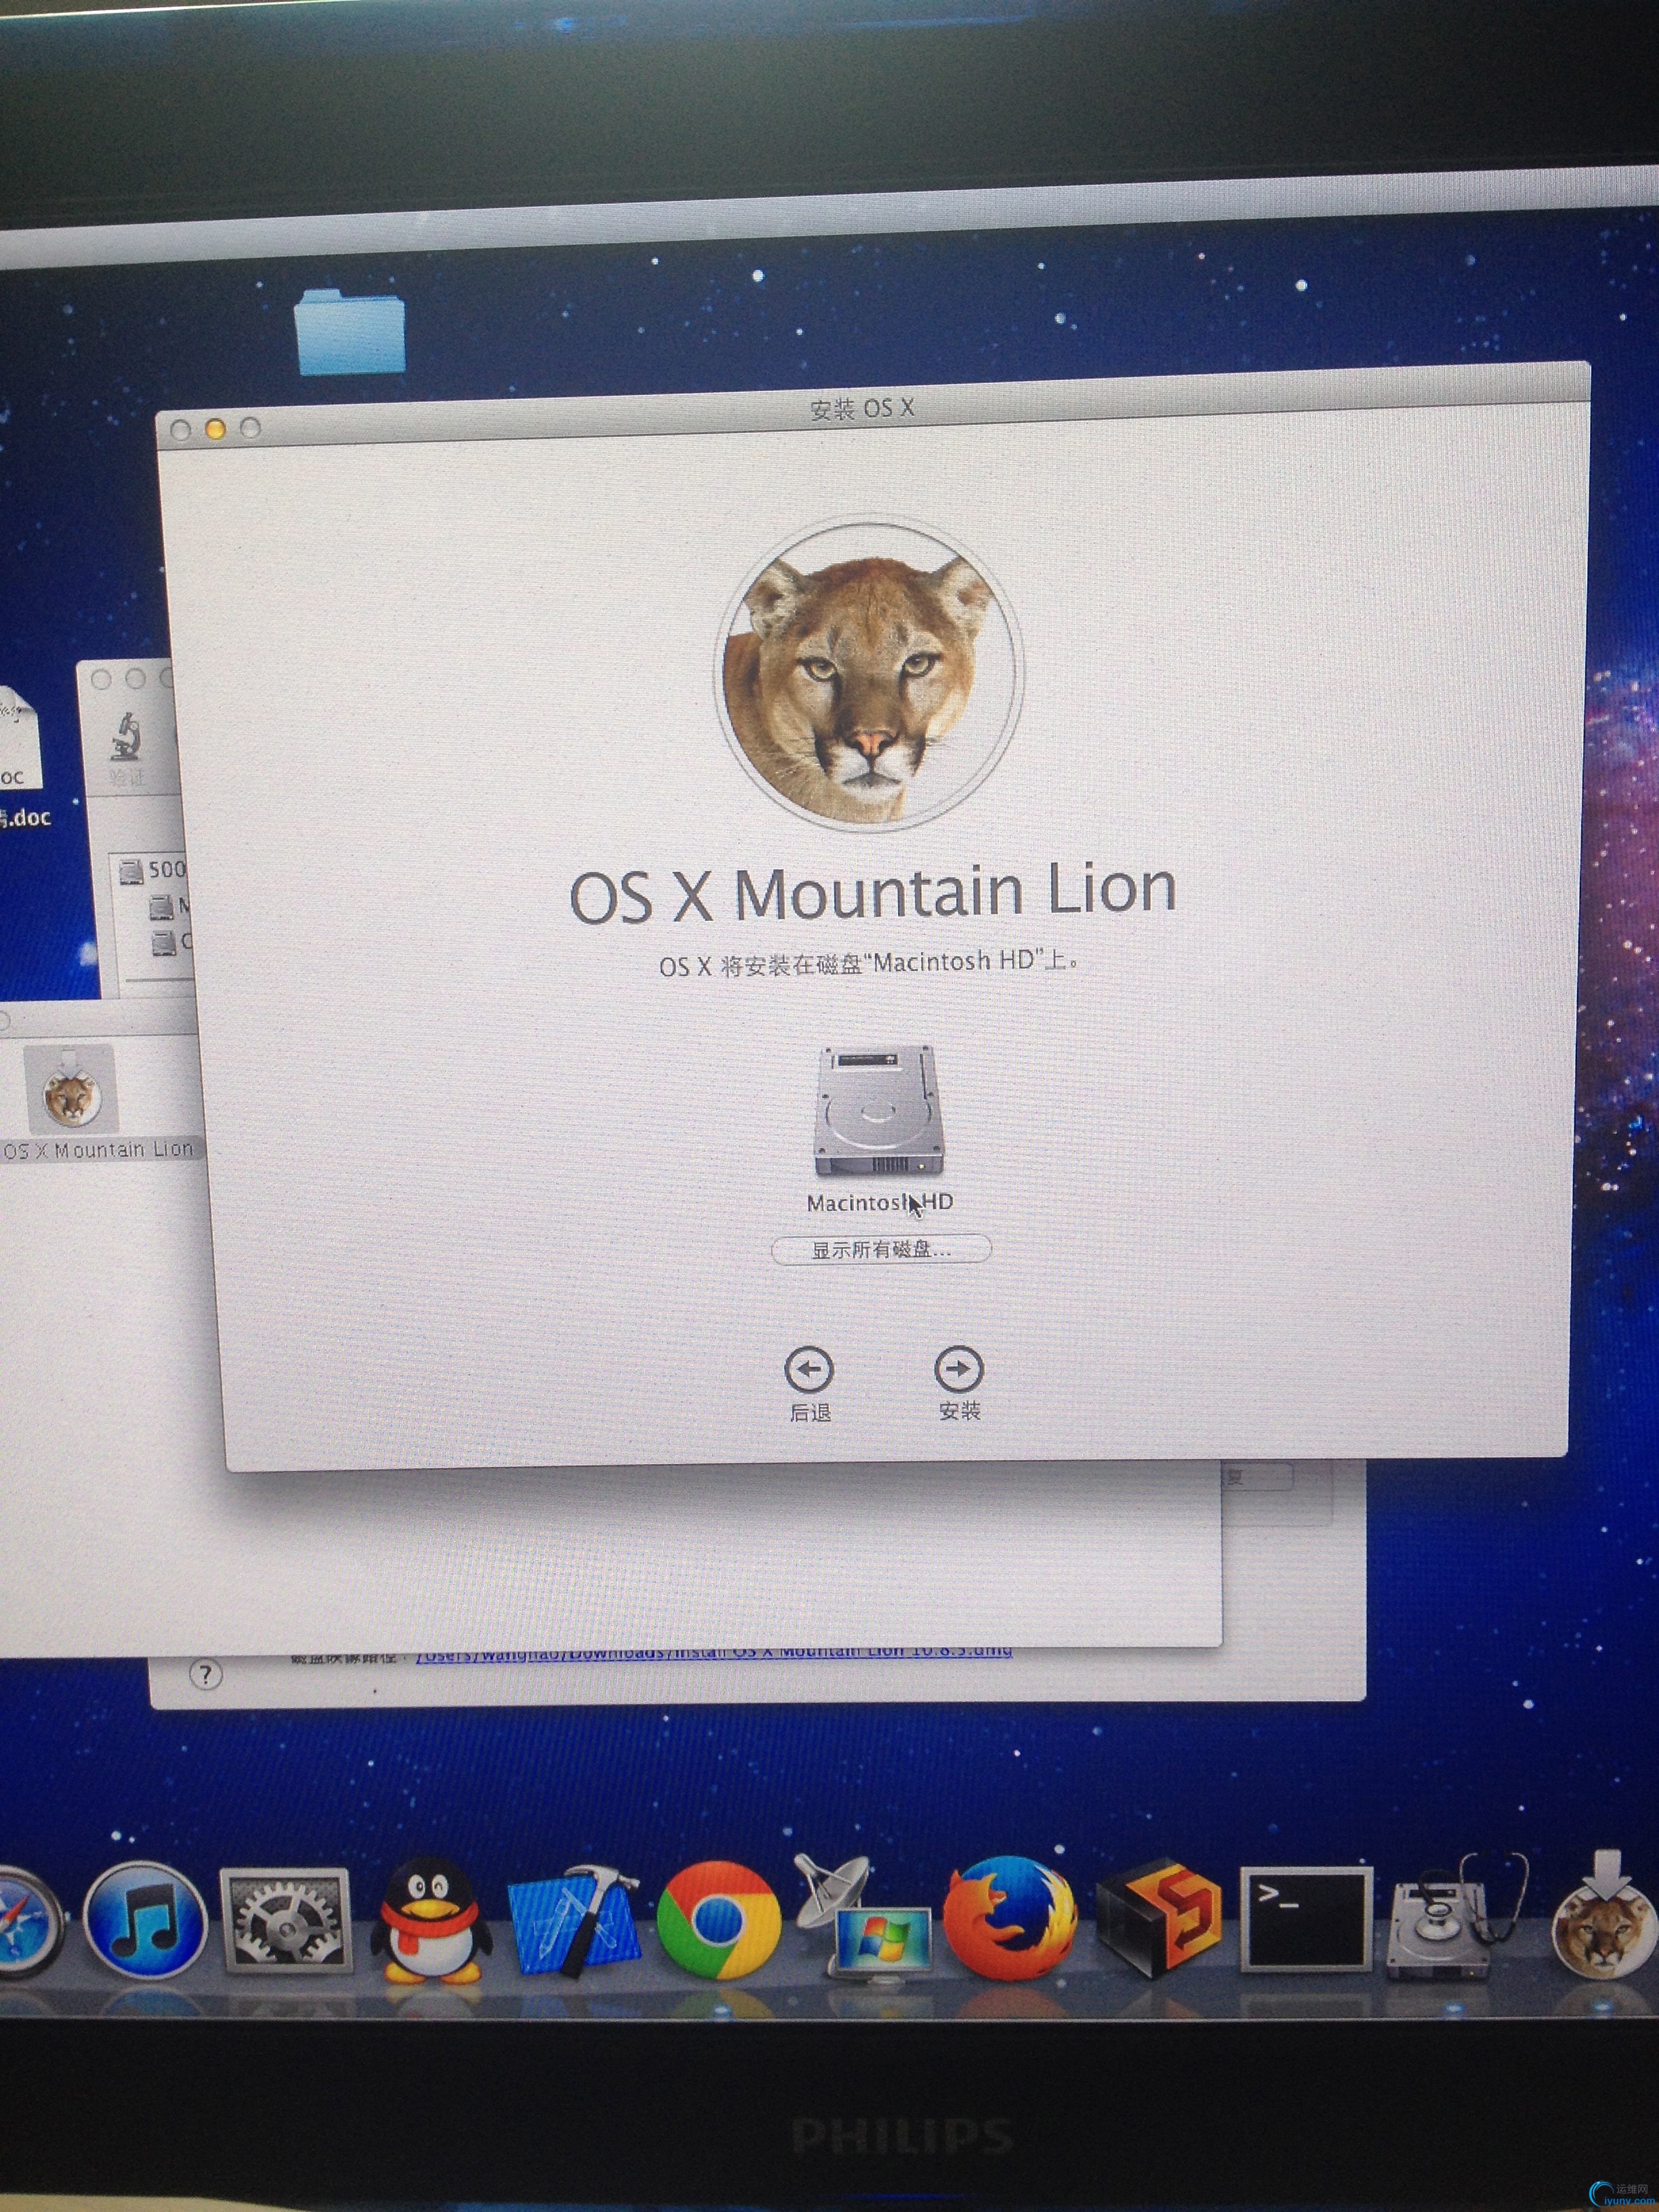Launch Firefox from the Dock
This screenshot has height=2212, width=1659.
1010,1919
